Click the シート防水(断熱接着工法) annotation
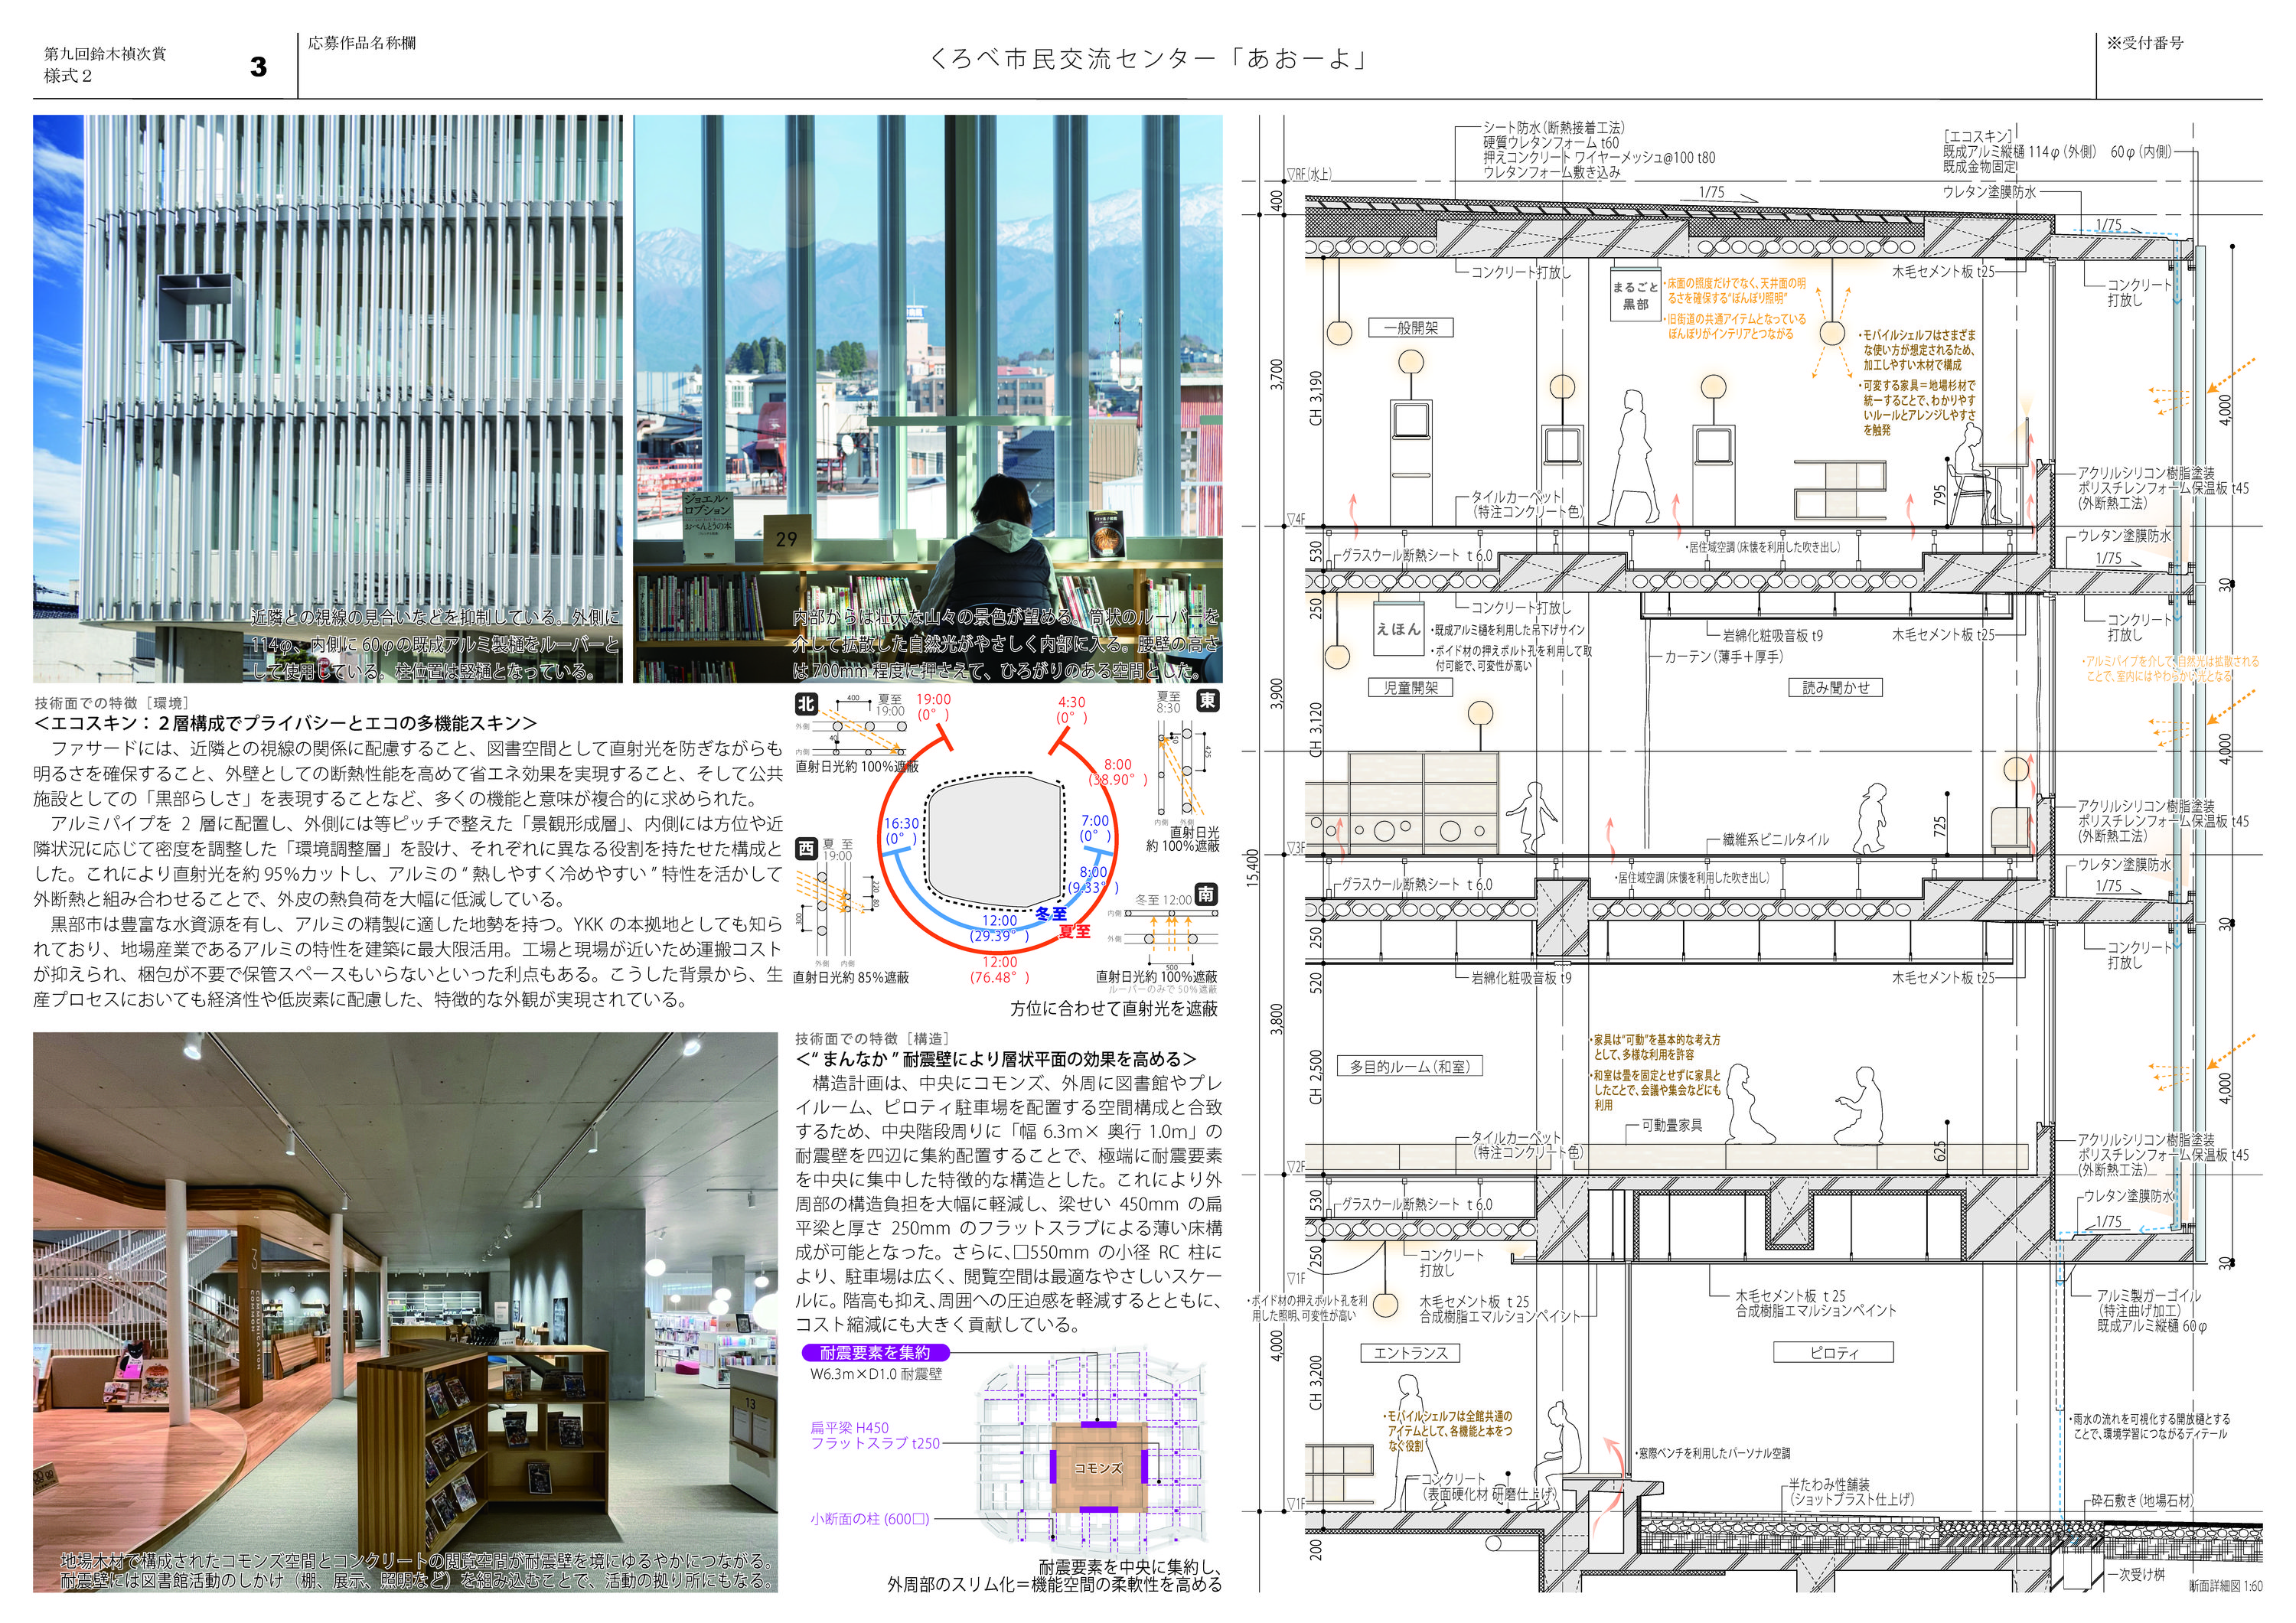2296x1623 pixels. pyautogui.click(x=1554, y=128)
